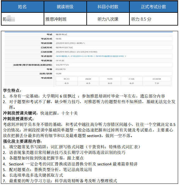Click the paragraph line starting 考虑到冲刺学员
Viewport: 179px width, 186px height.
[x=89, y=124]
